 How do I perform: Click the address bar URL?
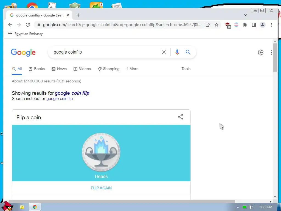coord(122,25)
